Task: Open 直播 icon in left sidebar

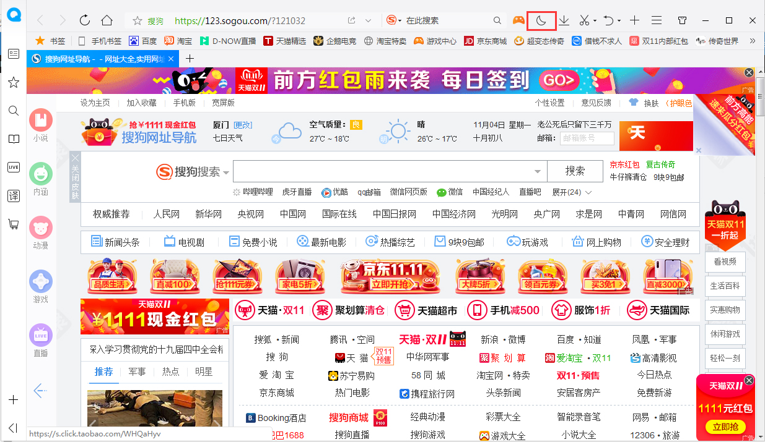Action: click(x=40, y=336)
